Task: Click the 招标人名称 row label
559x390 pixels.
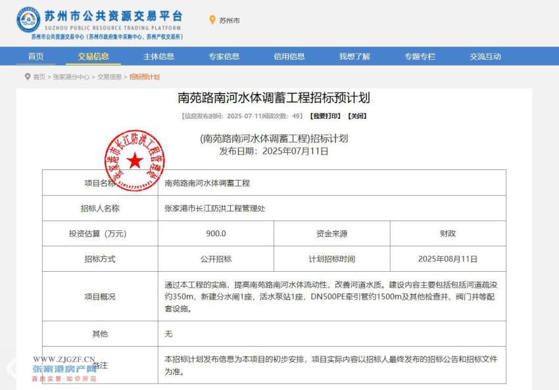Action: (100, 209)
